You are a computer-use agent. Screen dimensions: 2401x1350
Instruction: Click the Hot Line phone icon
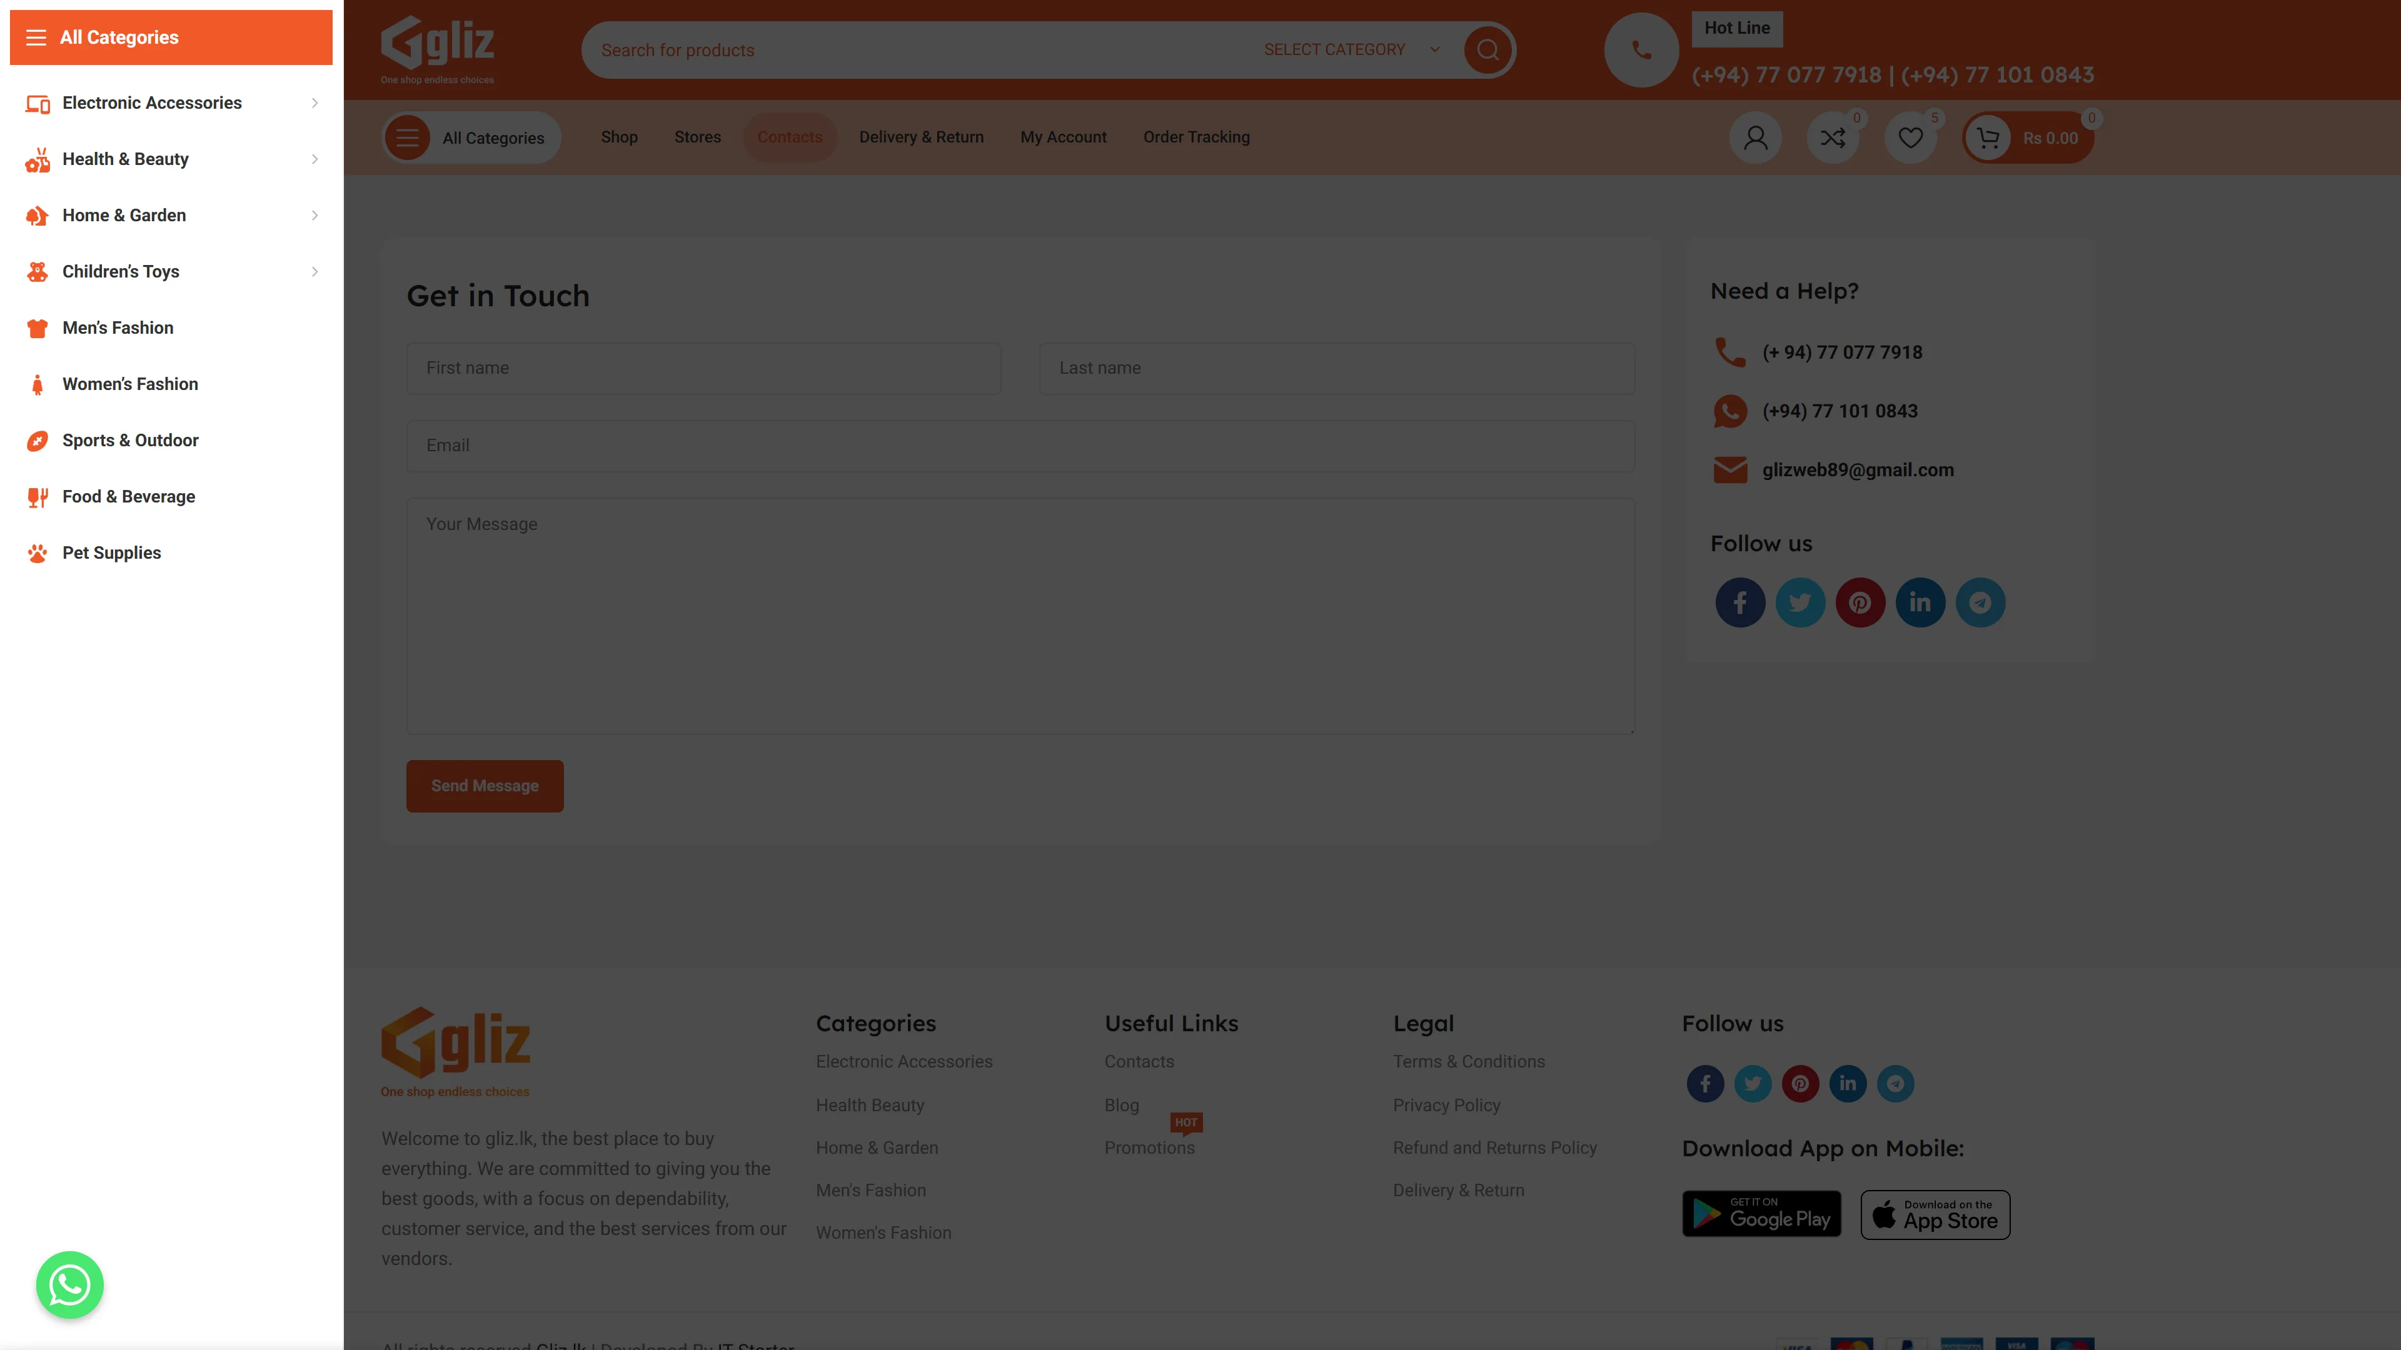tap(1641, 50)
